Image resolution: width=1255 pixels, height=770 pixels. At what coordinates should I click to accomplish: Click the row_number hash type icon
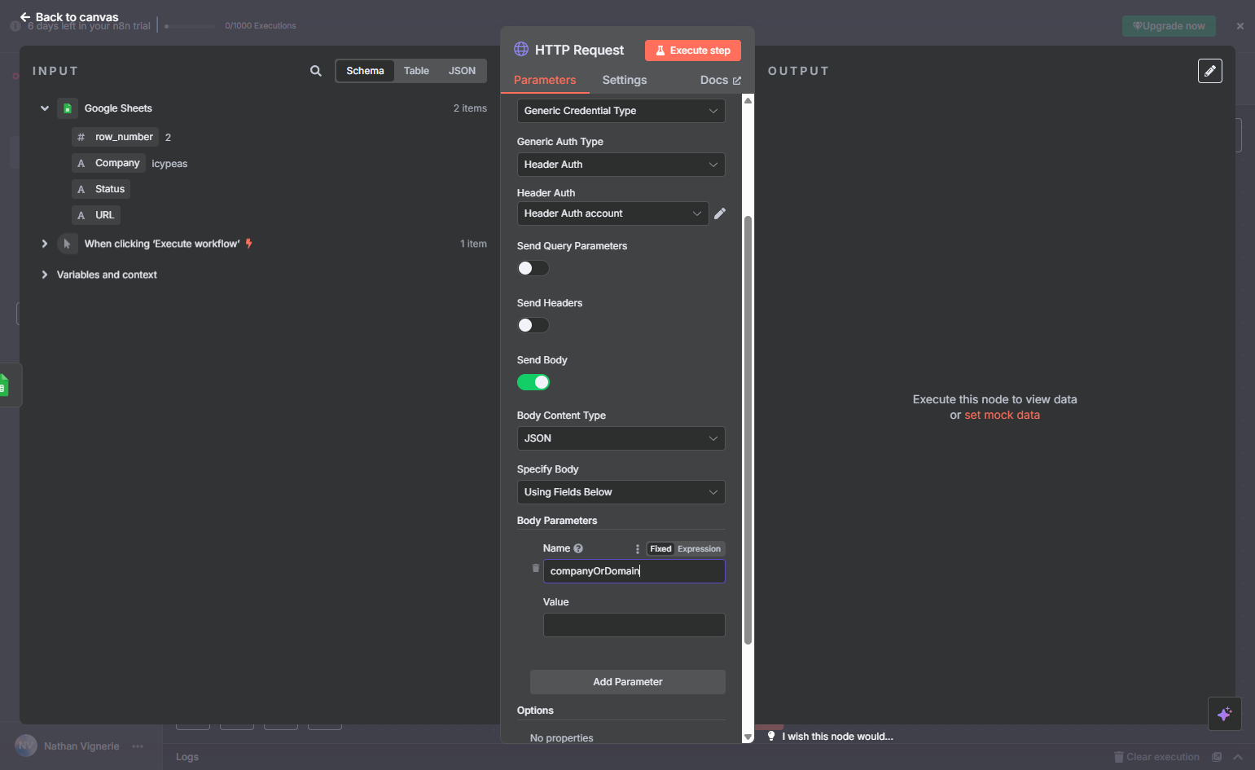[x=81, y=137]
